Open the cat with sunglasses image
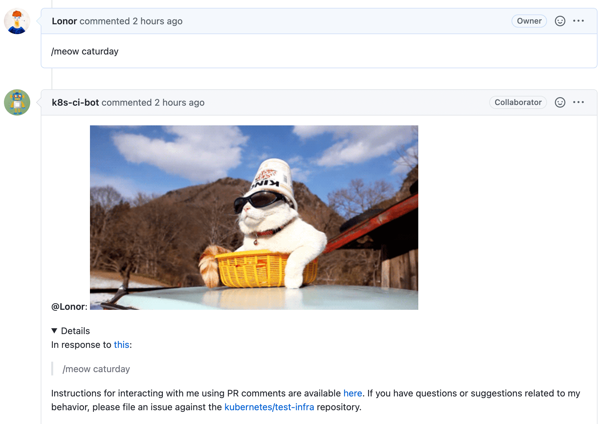 [254, 217]
